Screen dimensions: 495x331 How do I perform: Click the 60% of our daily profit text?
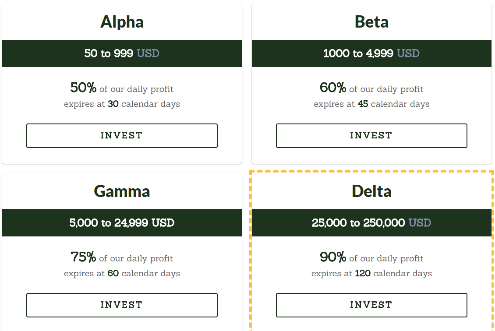click(371, 88)
